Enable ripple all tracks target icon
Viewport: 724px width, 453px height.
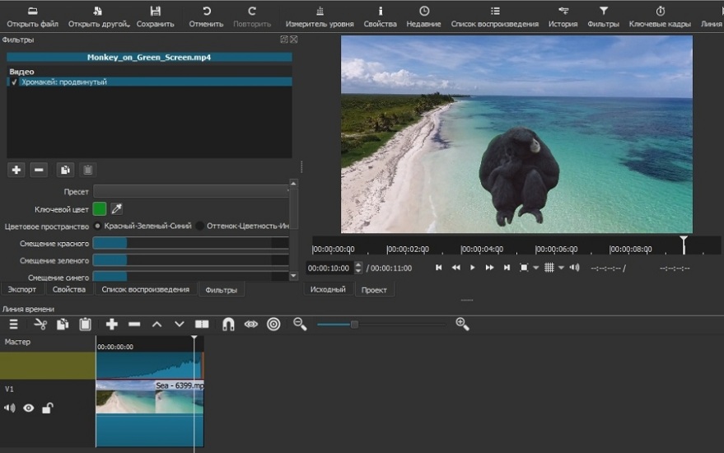[273, 325]
